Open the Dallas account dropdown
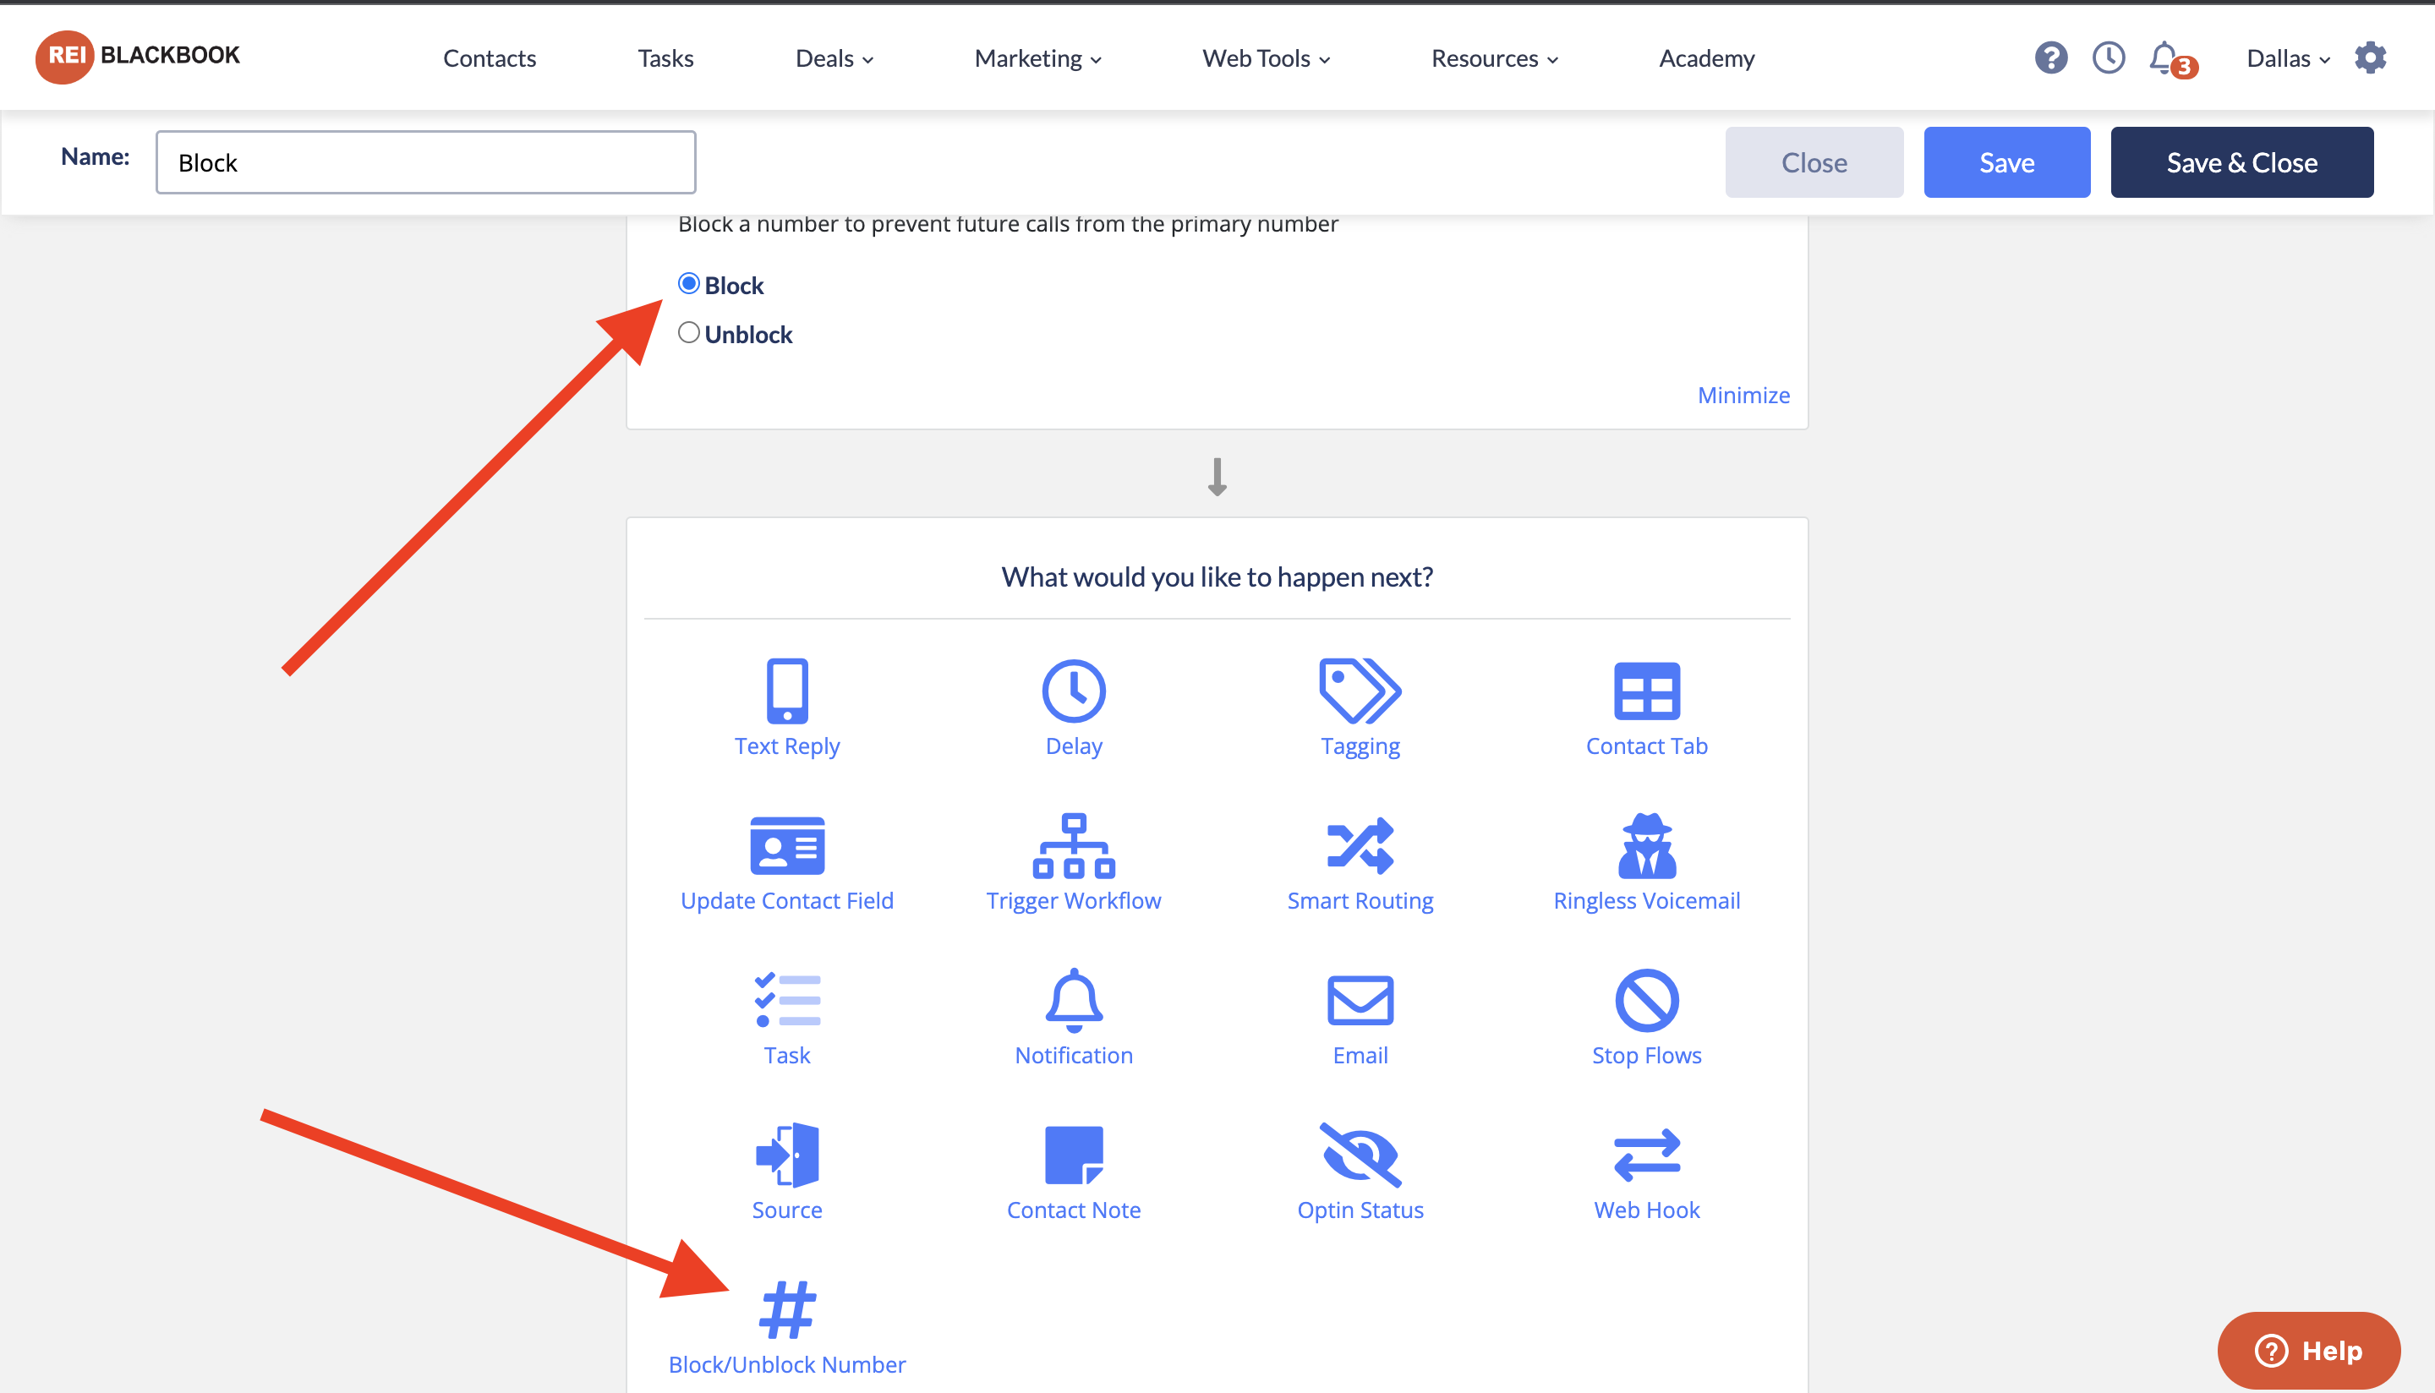 point(2288,58)
